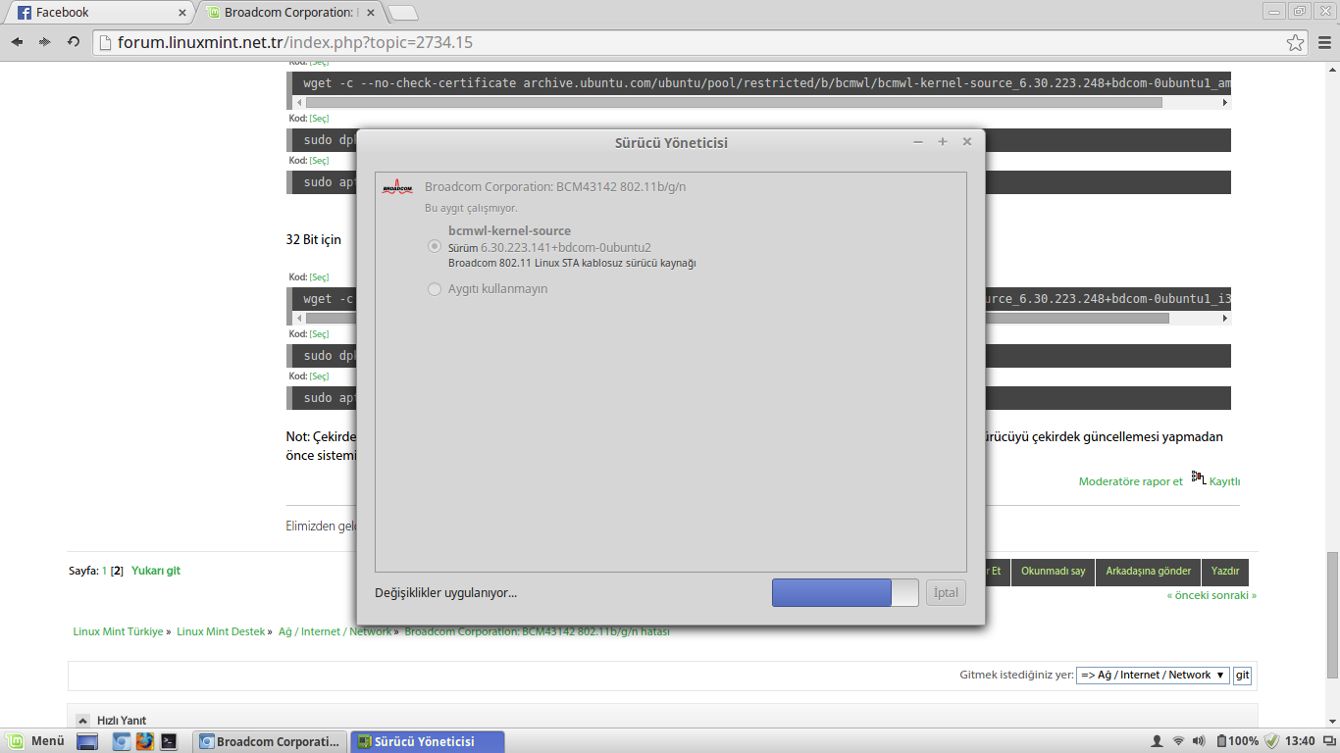Click the Broadcom Corporati... taskbar window button
Viewport: 1340px width, 753px height.
(270, 741)
